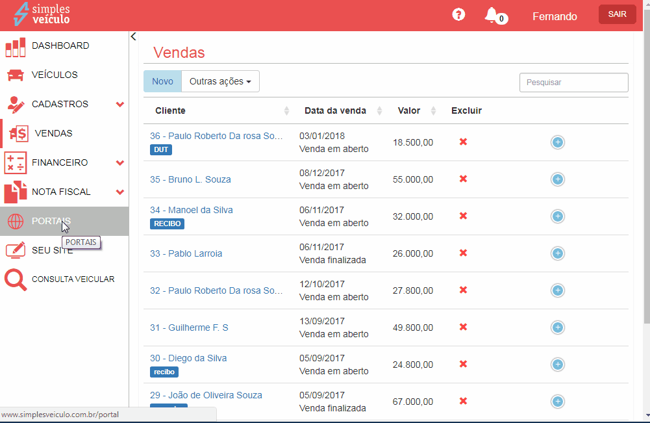Viewport: 650px width, 423px height.
Task: Click the Veículos car icon
Action: pos(15,75)
